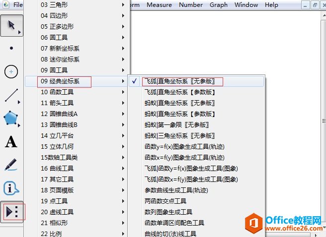Image resolution: width=326 pixels, height=237 pixels.
Task: Choose 数列图象生成工具
Action: pyautogui.click(x=196, y=212)
